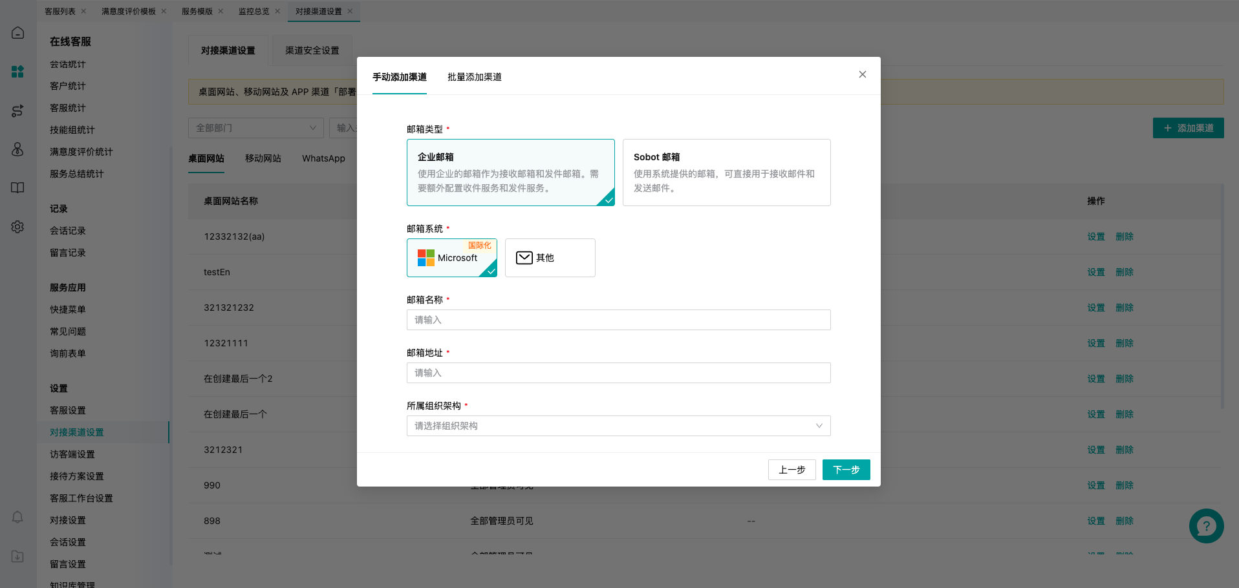Choose 其他 as mailbox system
Image resolution: width=1239 pixels, height=588 pixels.
click(550, 258)
